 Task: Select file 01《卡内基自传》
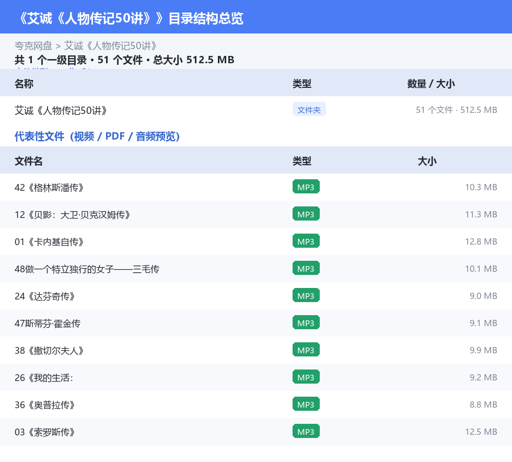[x=49, y=242]
